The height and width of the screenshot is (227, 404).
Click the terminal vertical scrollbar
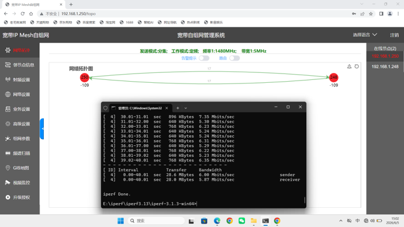(305, 200)
